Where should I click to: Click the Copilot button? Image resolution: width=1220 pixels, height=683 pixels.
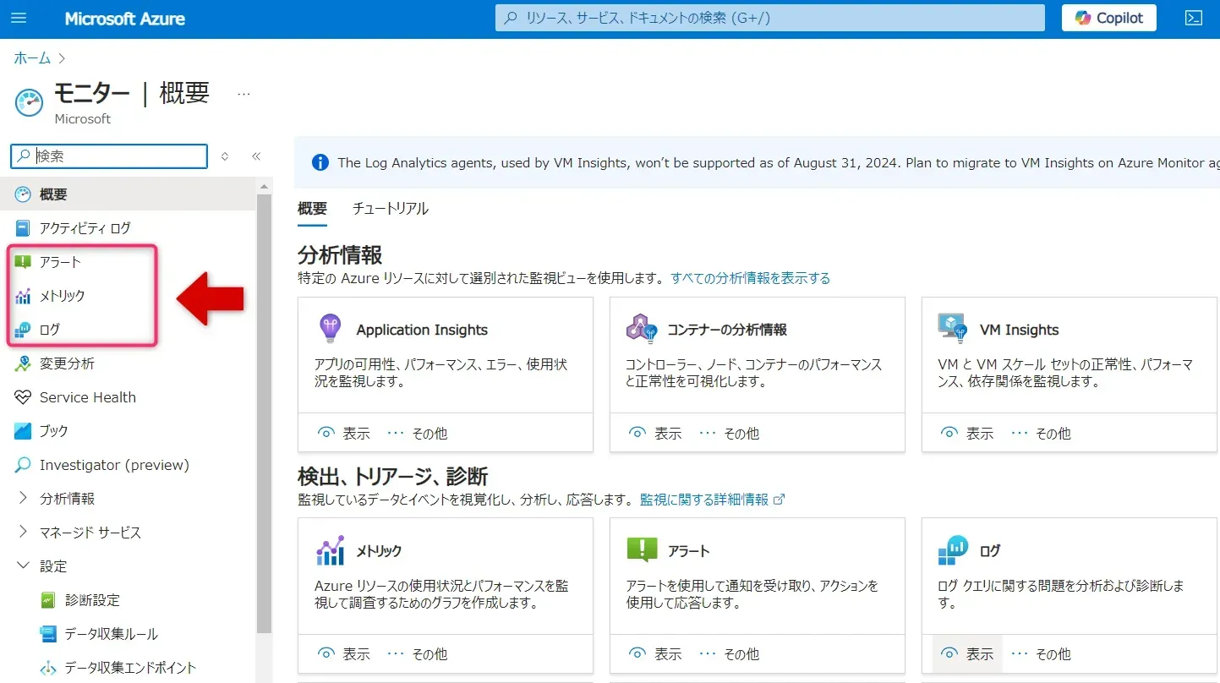[x=1108, y=18]
